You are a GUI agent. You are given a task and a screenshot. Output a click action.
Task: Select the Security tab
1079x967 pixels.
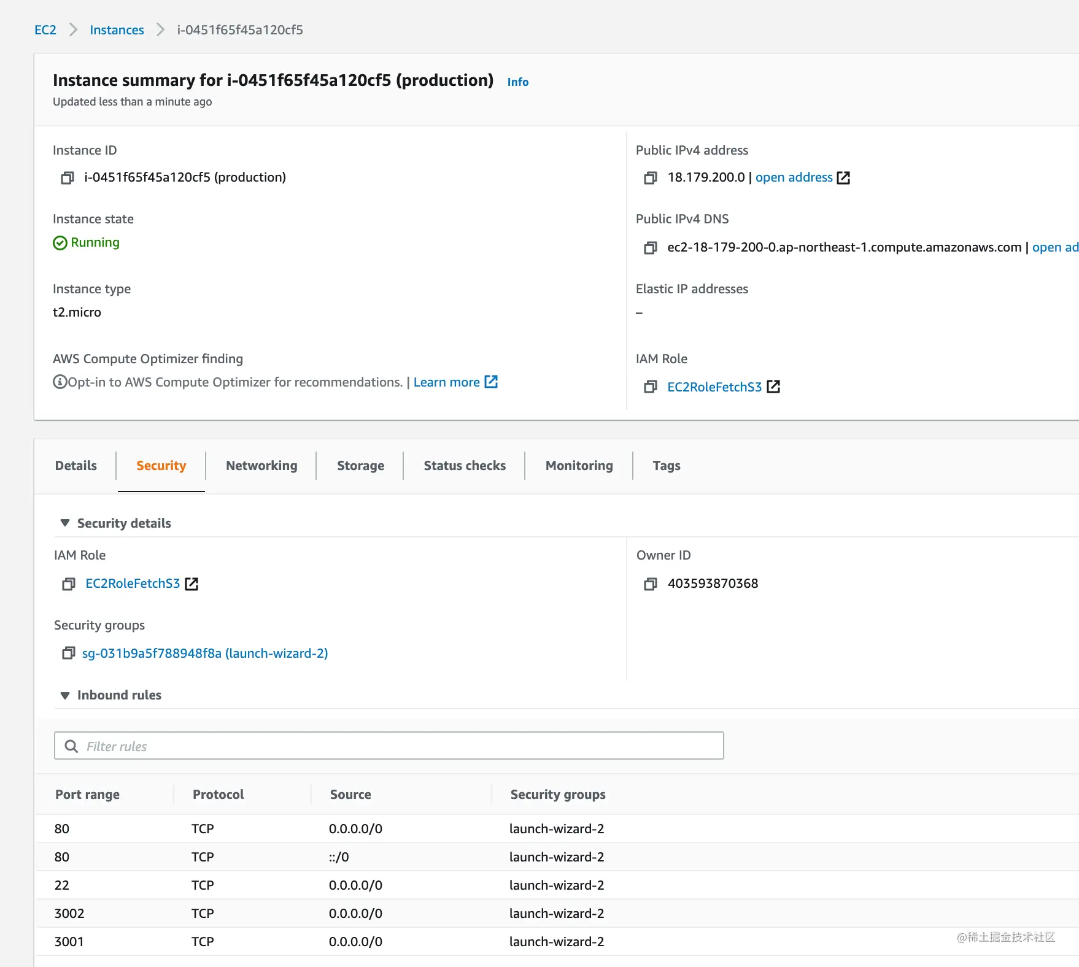click(161, 466)
